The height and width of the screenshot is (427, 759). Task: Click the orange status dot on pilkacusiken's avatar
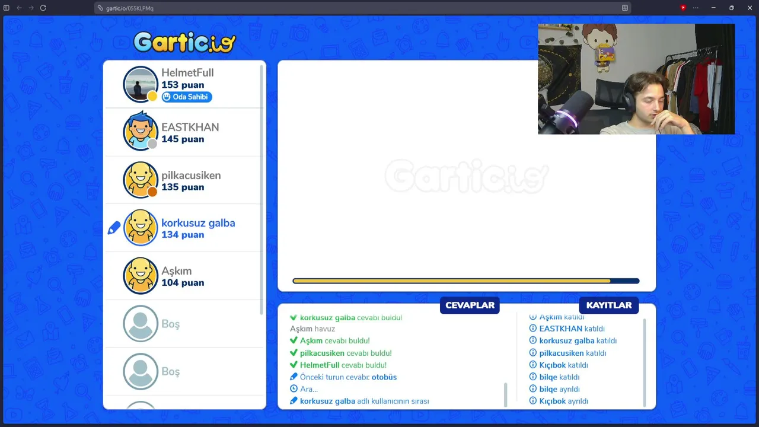point(152,192)
